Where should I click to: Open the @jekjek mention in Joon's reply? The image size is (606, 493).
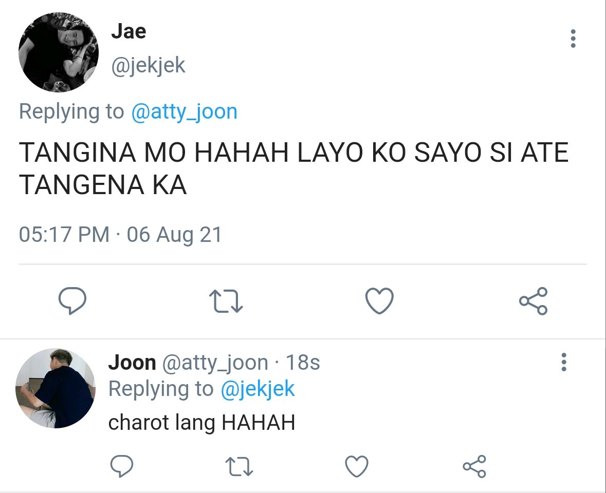point(258,389)
